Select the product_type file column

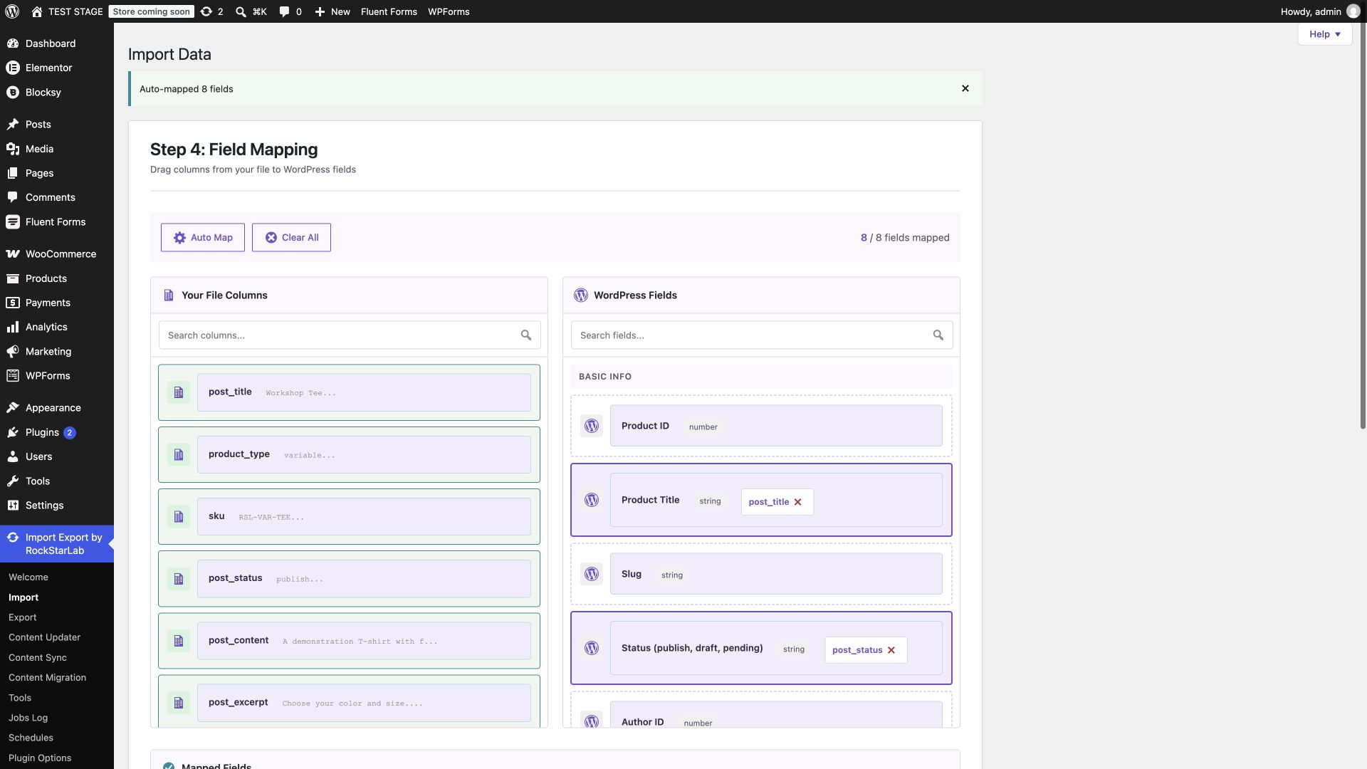349,455
